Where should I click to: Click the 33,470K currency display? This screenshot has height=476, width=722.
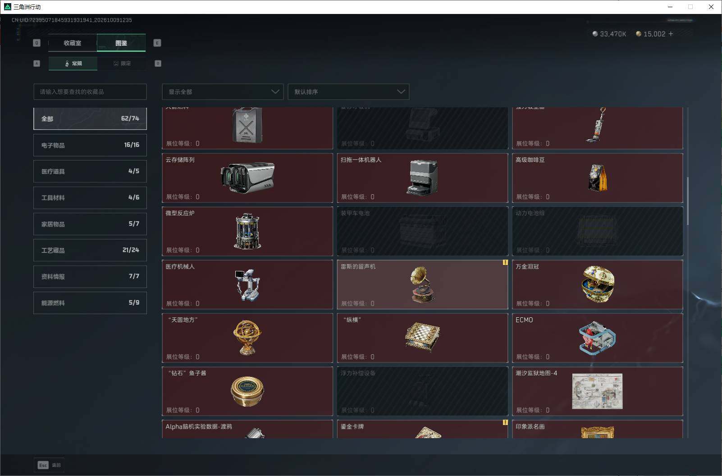click(x=609, y=34)
